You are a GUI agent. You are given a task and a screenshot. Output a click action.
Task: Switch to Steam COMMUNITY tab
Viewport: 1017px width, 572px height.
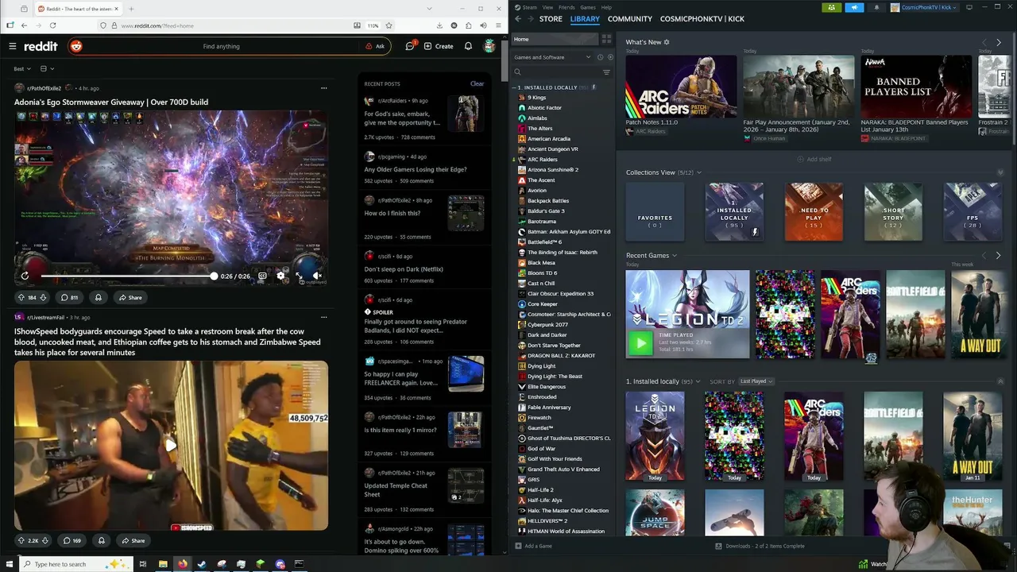click(x=630, y=18)
